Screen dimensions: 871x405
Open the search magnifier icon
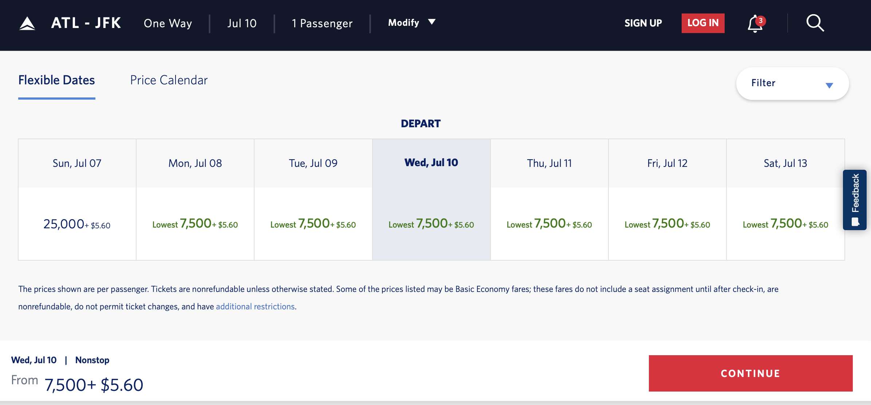coord(815,23)
